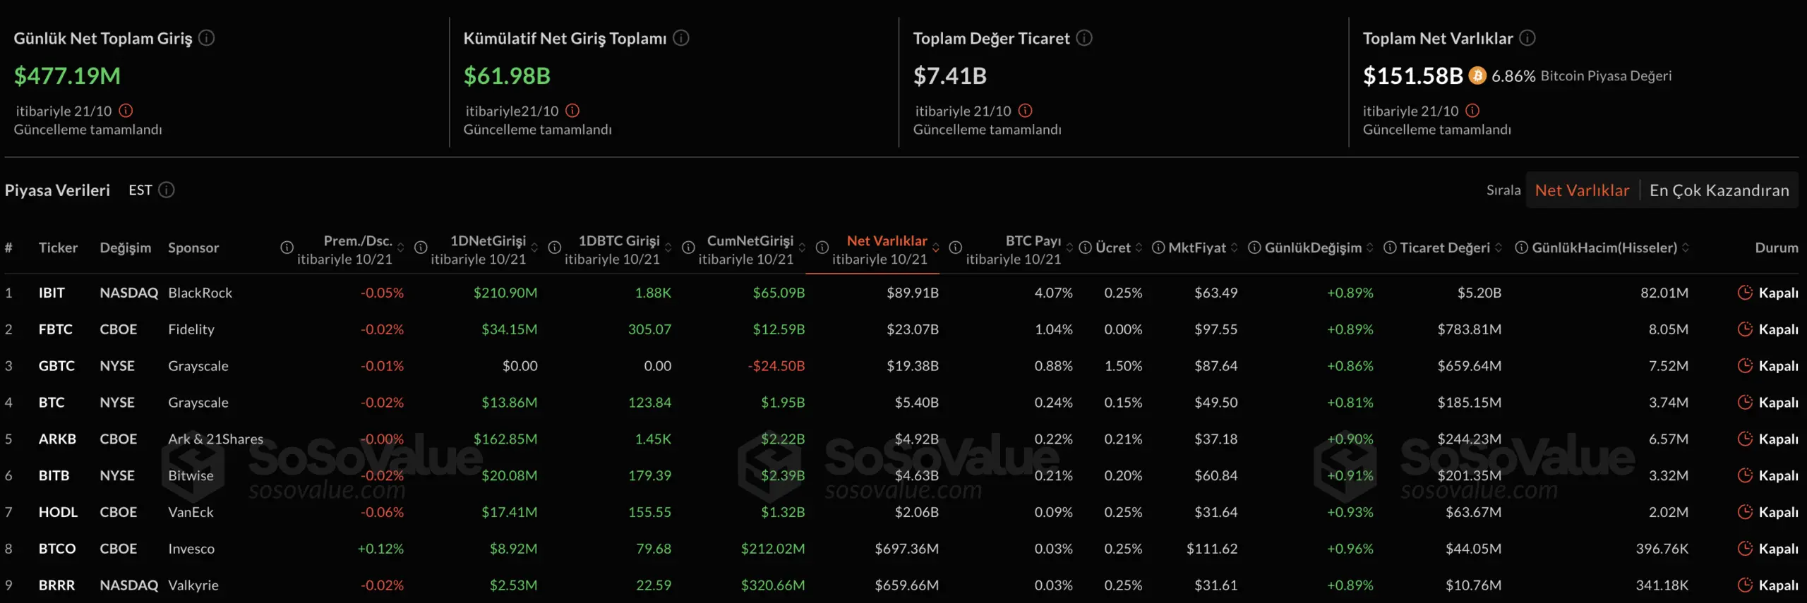Open info icon beside Toplam Net Varlıklar
The image size is (1807, 603).
[1527, 38]
